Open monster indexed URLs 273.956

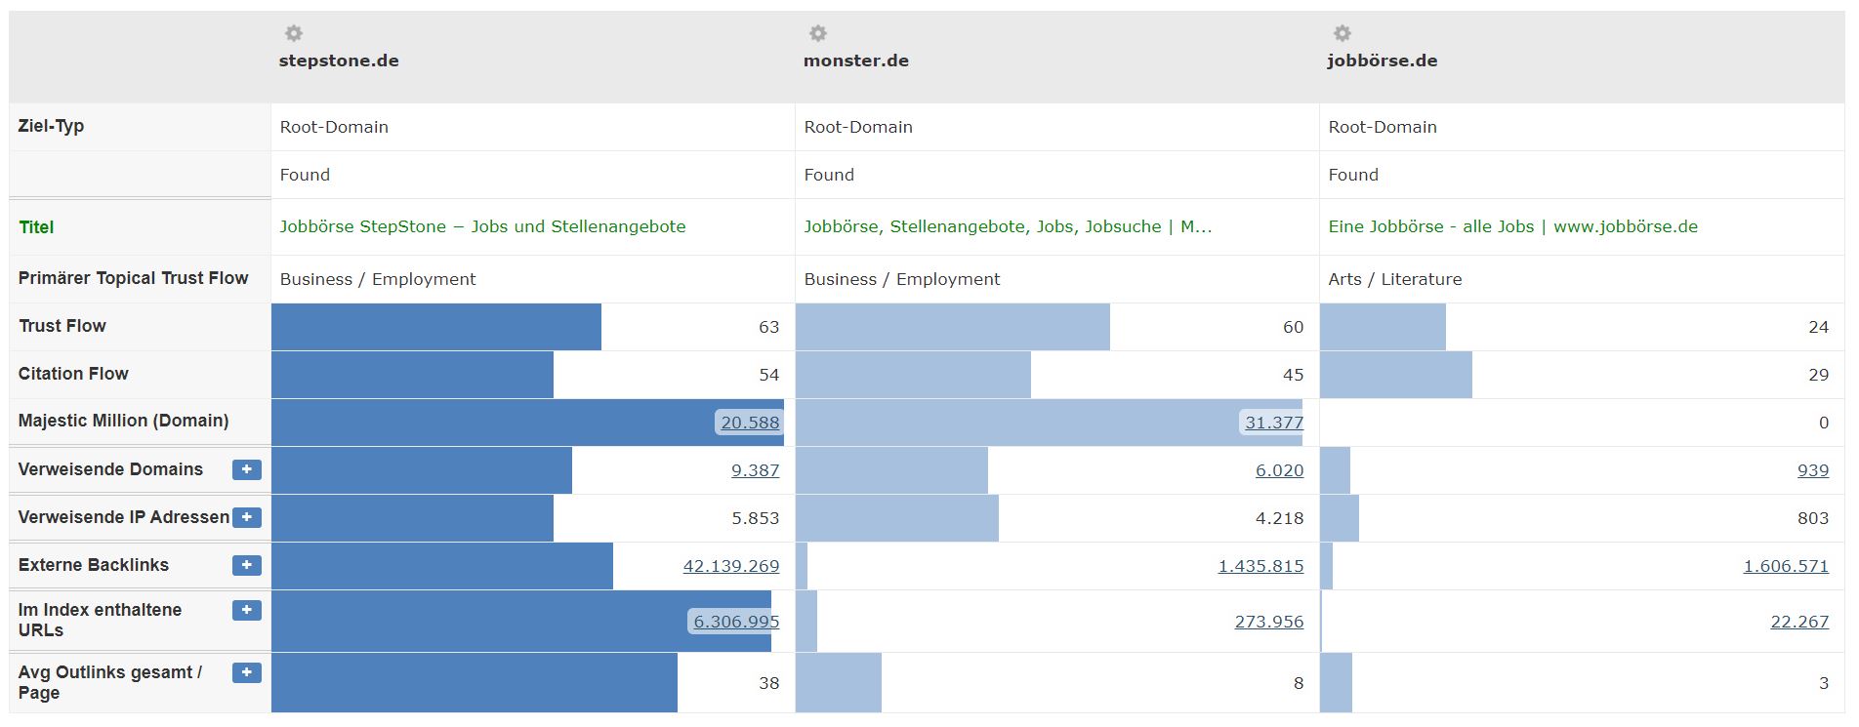point(1268,622)
